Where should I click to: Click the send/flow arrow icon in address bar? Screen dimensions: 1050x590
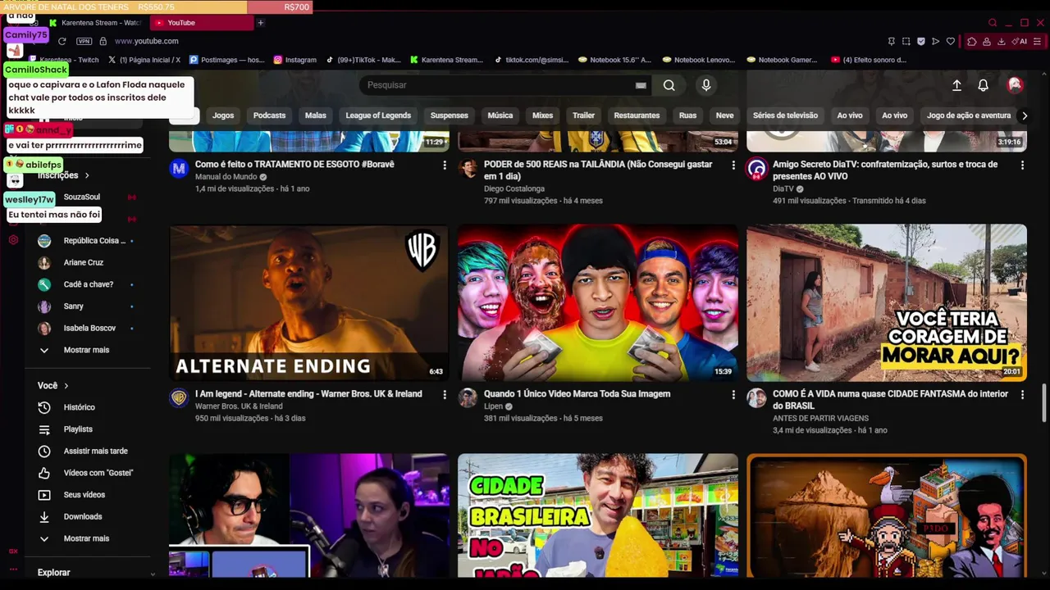coord(935,41)
